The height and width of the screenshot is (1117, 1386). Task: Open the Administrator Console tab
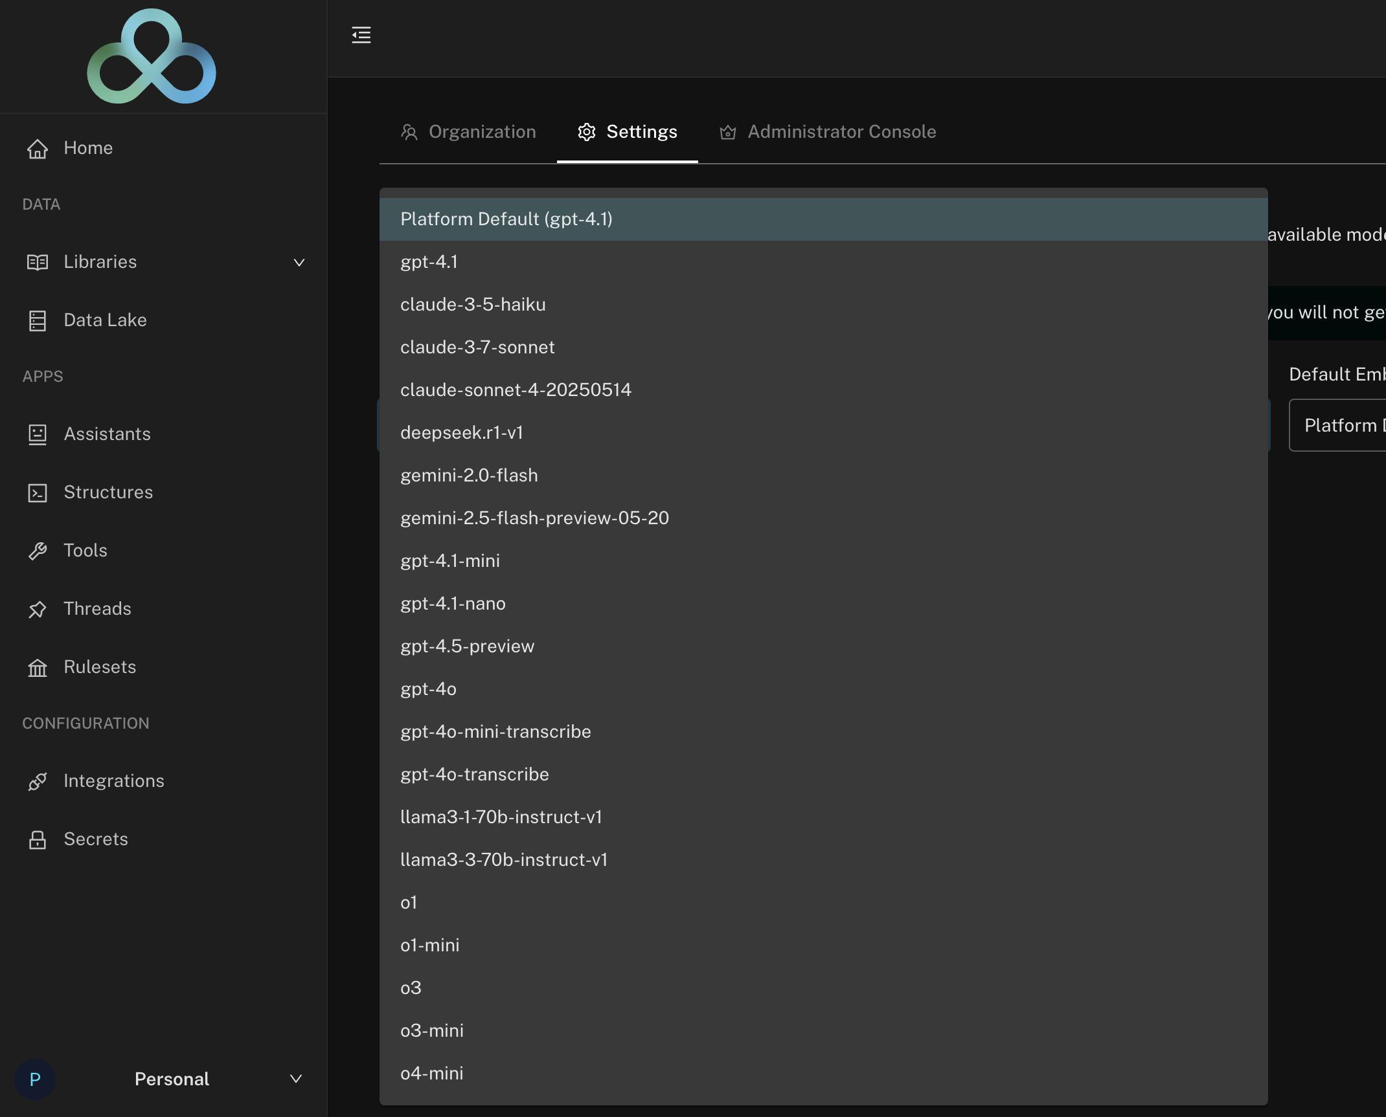pyautogui.click(x=828, y=132)
